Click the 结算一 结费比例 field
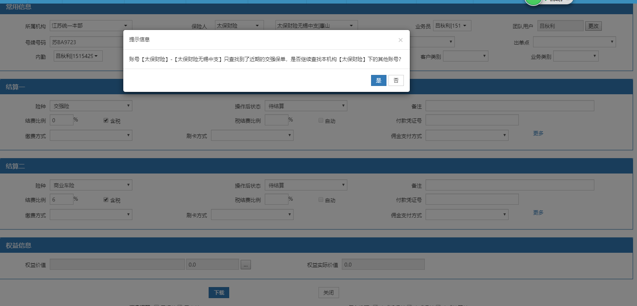Screen dimensions: 637x306 pyautogui.click(x=62, y=120)
